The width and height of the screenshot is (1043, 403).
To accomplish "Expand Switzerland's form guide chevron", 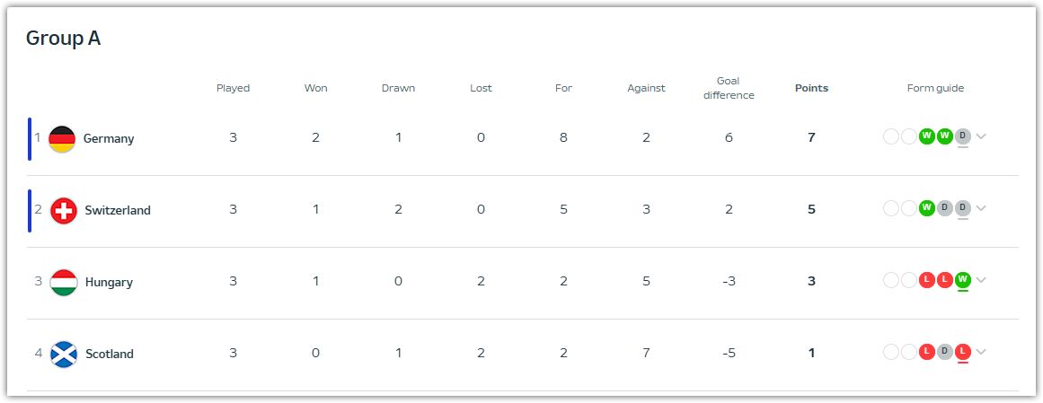I will click(981, 209).
